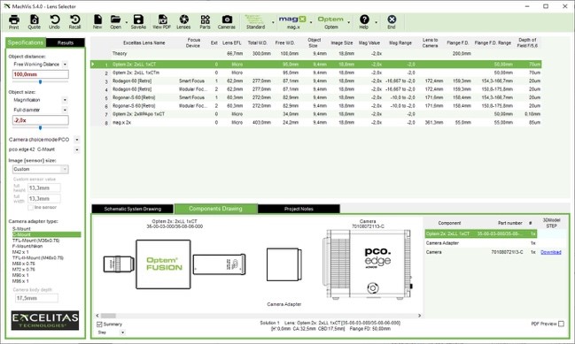
Task: Select the Optem lens series
Action: point(330,22)
